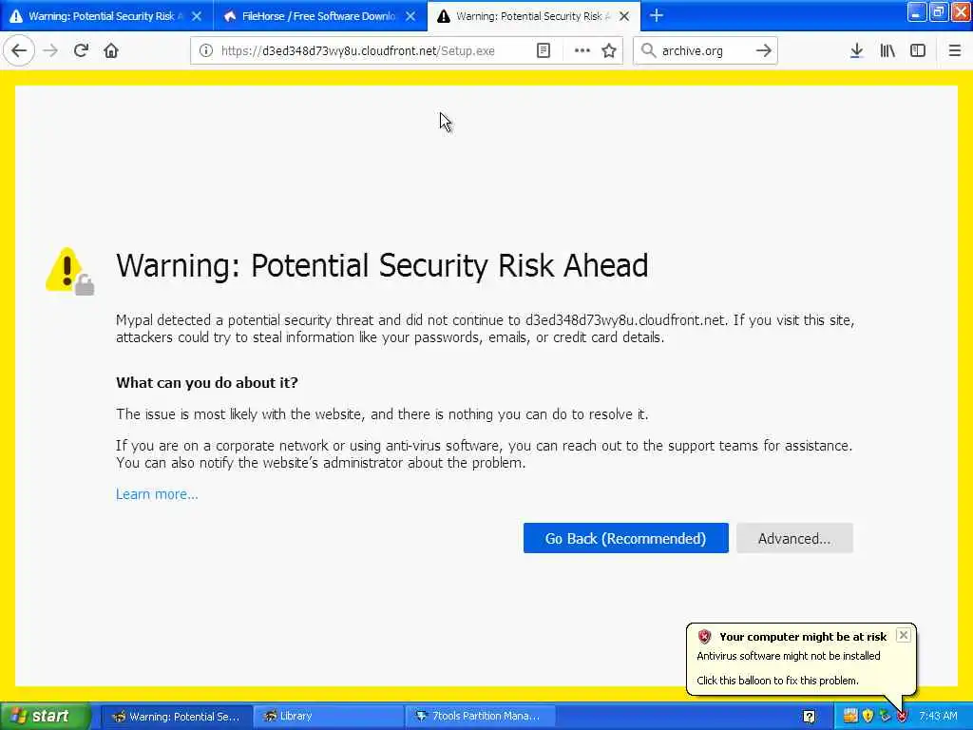Open page actions three-dot menu
Screen dimensions: 973x730
[x=582, y=50]
